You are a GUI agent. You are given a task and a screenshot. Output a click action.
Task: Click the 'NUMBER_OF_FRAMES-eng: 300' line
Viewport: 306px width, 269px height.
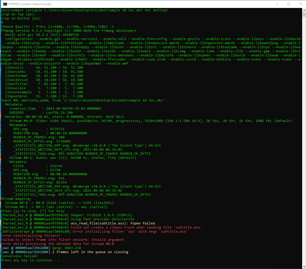tap(39, 137)
